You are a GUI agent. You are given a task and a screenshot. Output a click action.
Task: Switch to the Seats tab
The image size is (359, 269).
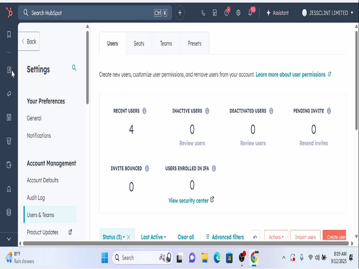pyautogui.click(x=139, y=43)
